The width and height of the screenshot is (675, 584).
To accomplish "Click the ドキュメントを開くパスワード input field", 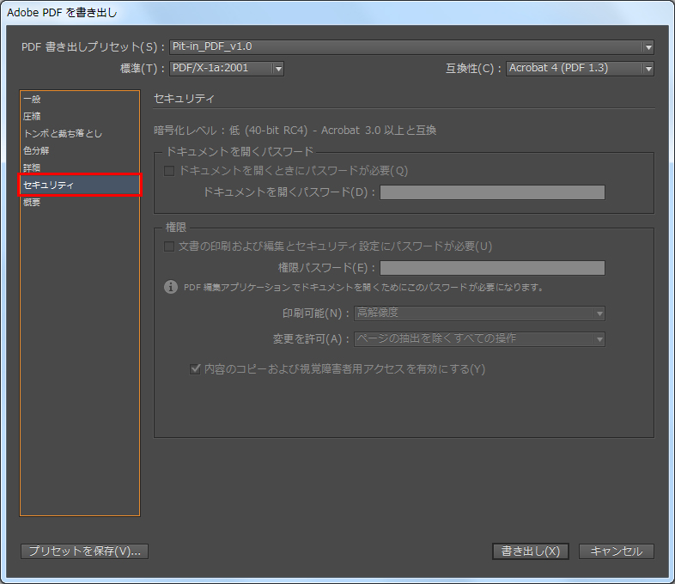I will [492, 192].
